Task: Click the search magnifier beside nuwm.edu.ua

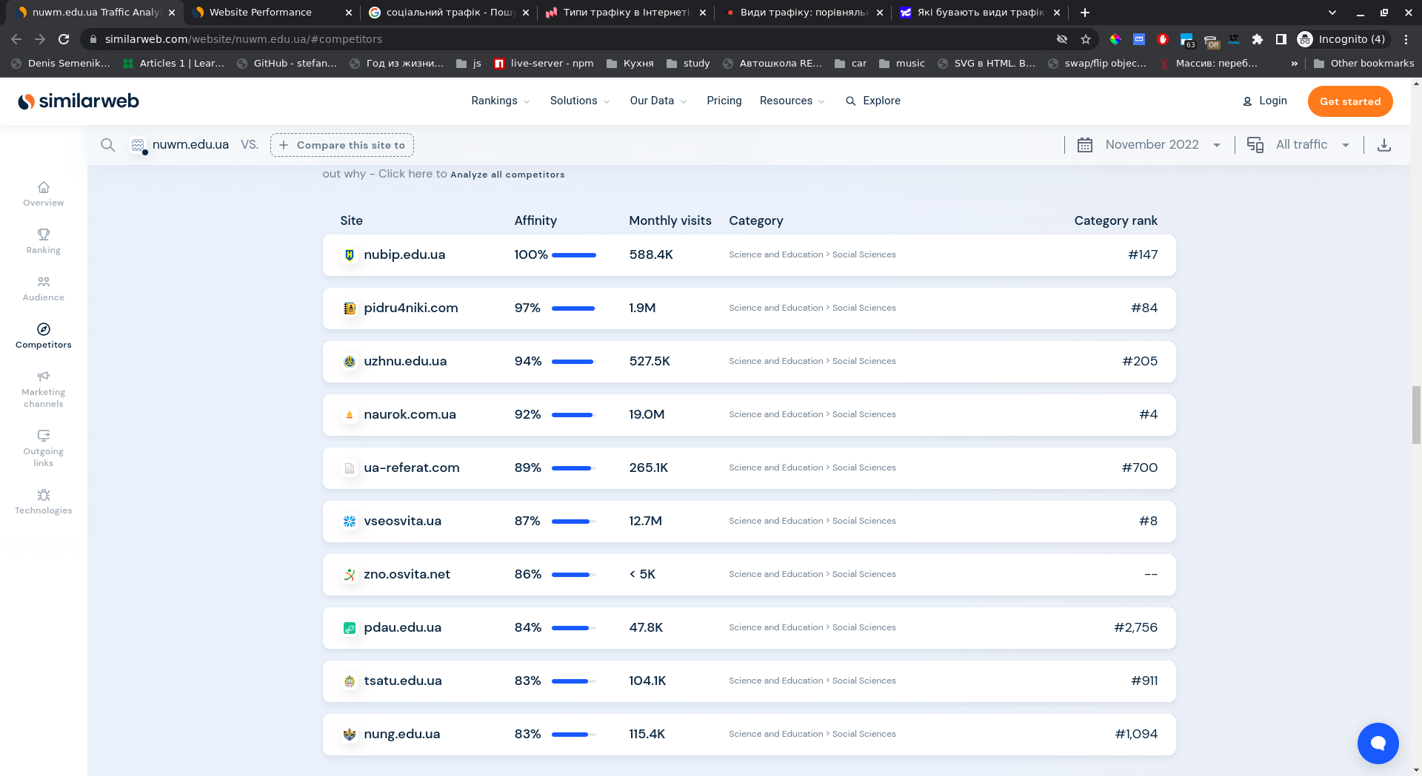Action: (x=108, y=145)
